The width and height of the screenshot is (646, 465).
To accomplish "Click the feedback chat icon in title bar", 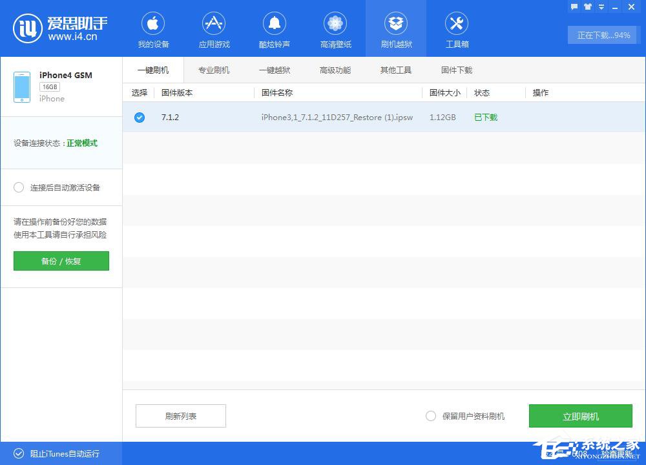I will coord(574,6).
